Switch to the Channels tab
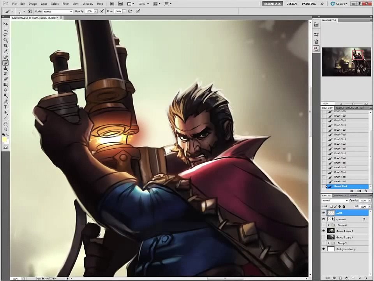 [x=340, y=196]
